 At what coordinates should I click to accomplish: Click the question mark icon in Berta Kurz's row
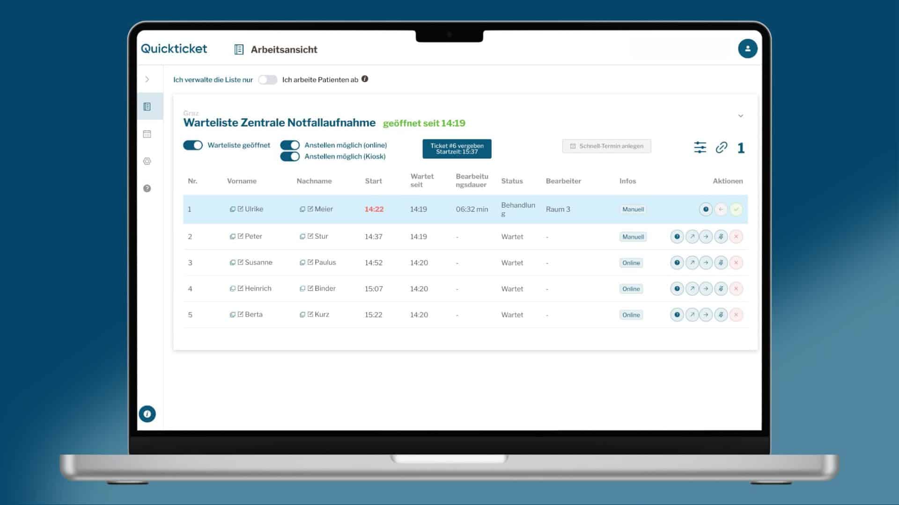click(x=677, y=315)
